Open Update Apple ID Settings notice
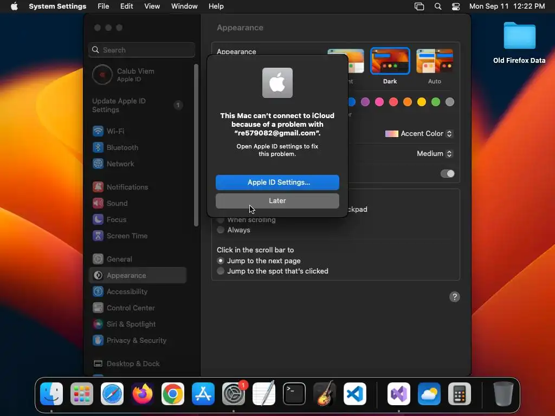Image resolution: width=555 pixels, height=416 pixels. click(137, 106)
